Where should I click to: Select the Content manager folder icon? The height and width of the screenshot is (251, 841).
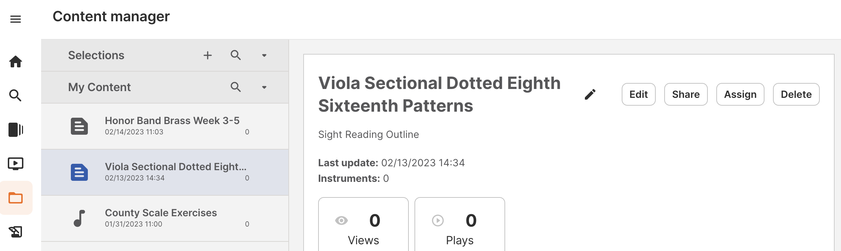pyautogui.click(x=16, y=198)
